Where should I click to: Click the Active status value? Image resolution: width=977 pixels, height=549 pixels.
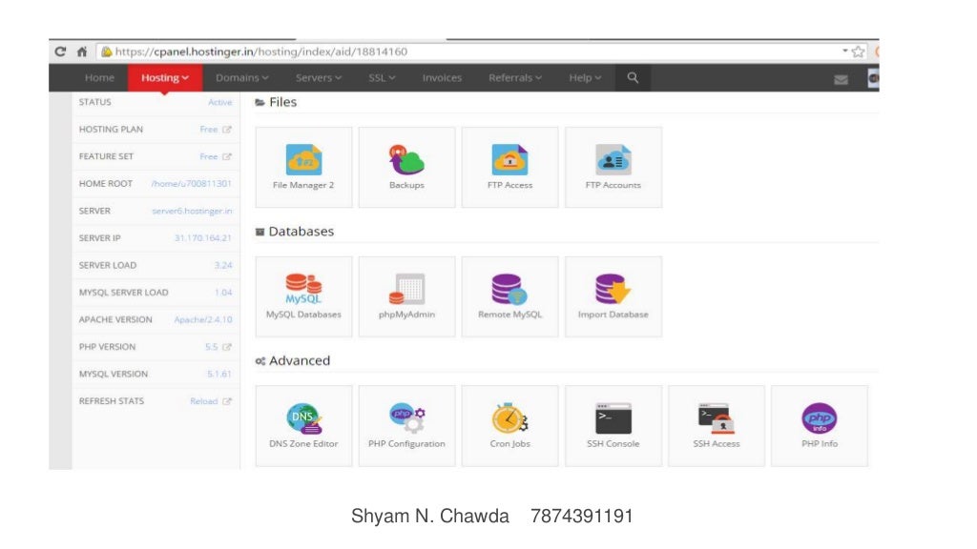coord(220,102)
